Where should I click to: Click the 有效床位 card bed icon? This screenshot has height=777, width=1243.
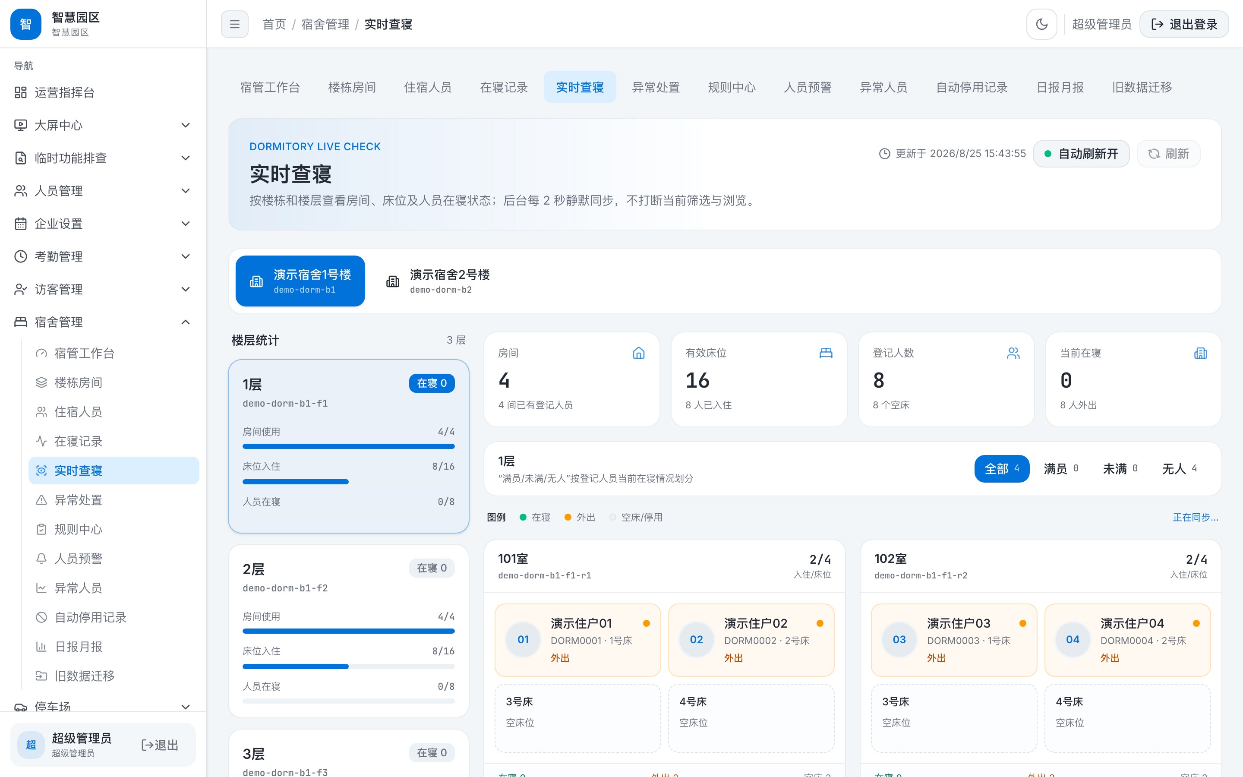[826, 353]
